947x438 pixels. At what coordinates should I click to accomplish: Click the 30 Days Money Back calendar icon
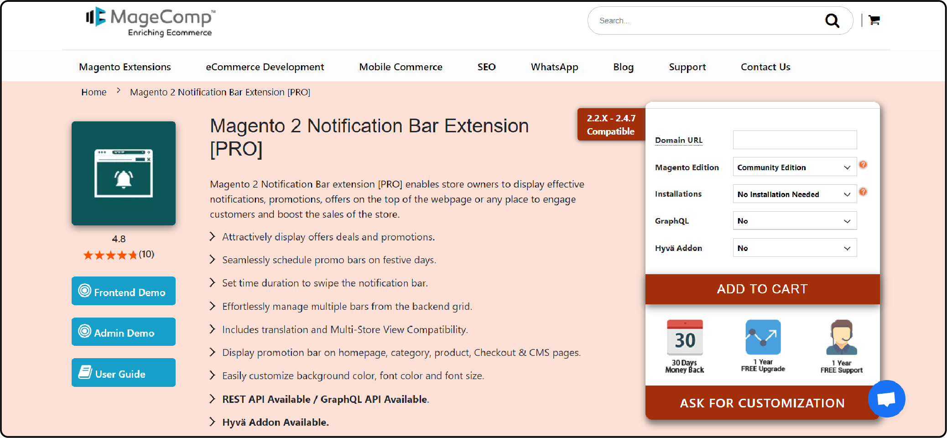click(x=685, y=338)
